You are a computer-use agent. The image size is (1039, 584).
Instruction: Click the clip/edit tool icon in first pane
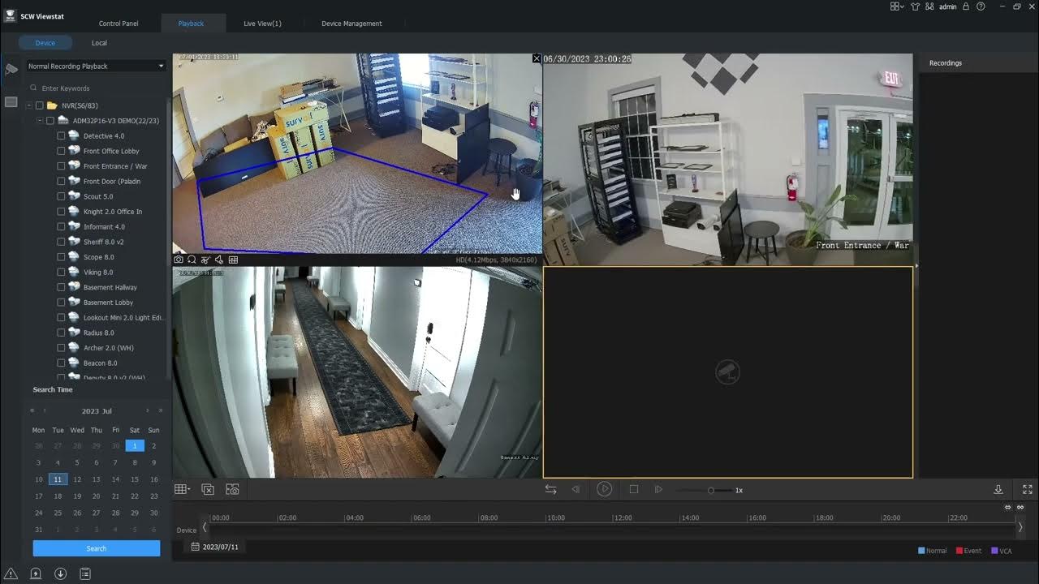point(205,260)
